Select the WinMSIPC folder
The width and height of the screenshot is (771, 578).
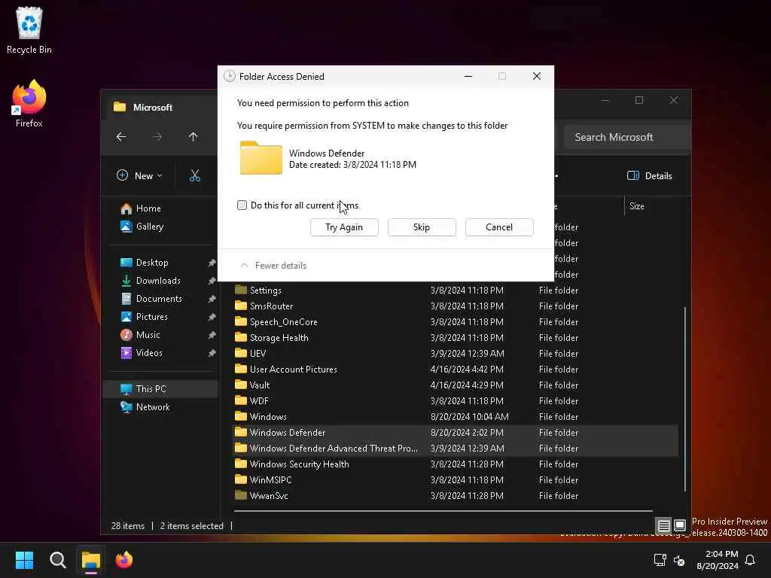point(455,479)
